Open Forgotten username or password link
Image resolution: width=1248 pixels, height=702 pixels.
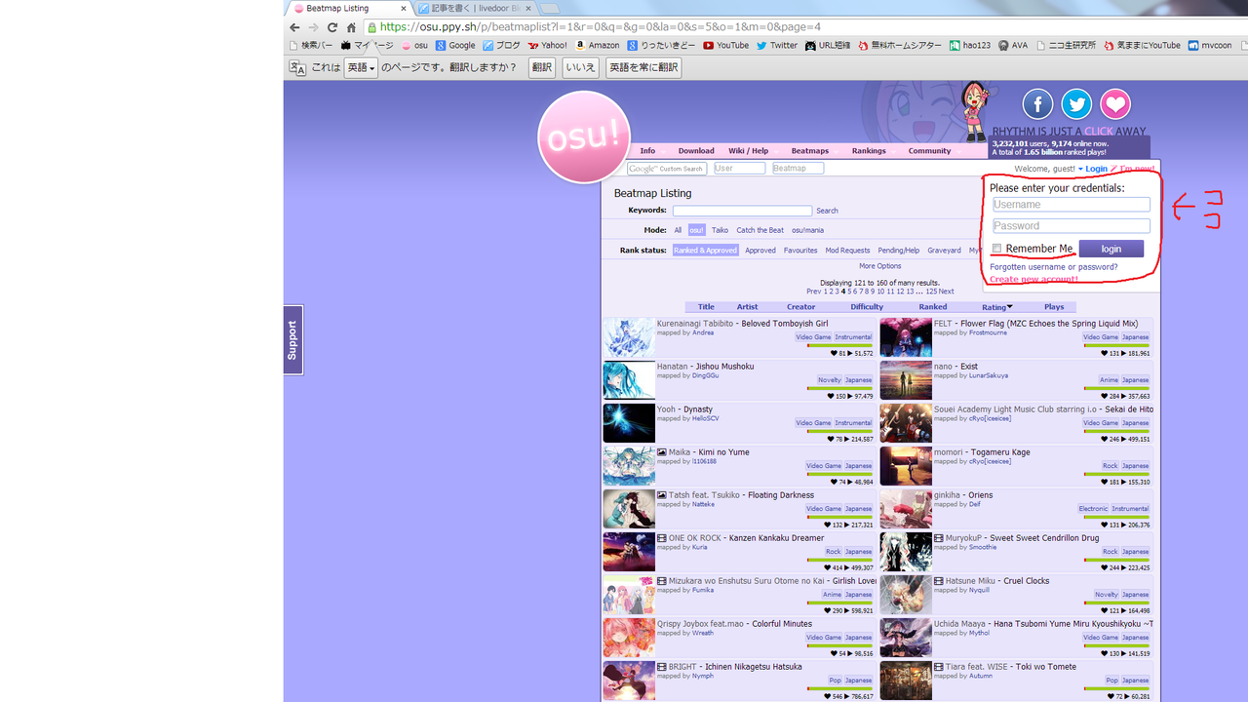pos(1054,267)
